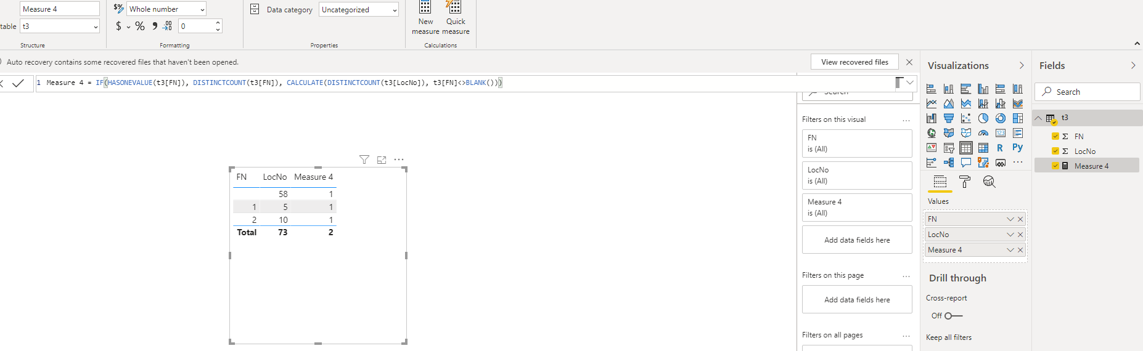Select the globe map visual
Image resolution: width=1143 pixels, height=351 pixels.
point(932,133)
